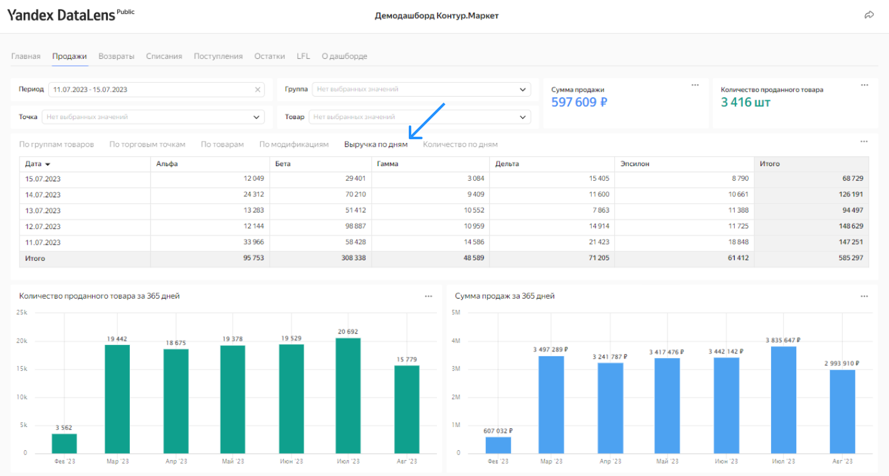Switch to the Возвраты tab
This screenshot has height=476, width=889.
tap(117, 56)
